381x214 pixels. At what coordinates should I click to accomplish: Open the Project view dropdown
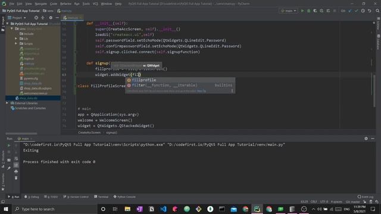point(17,18)
